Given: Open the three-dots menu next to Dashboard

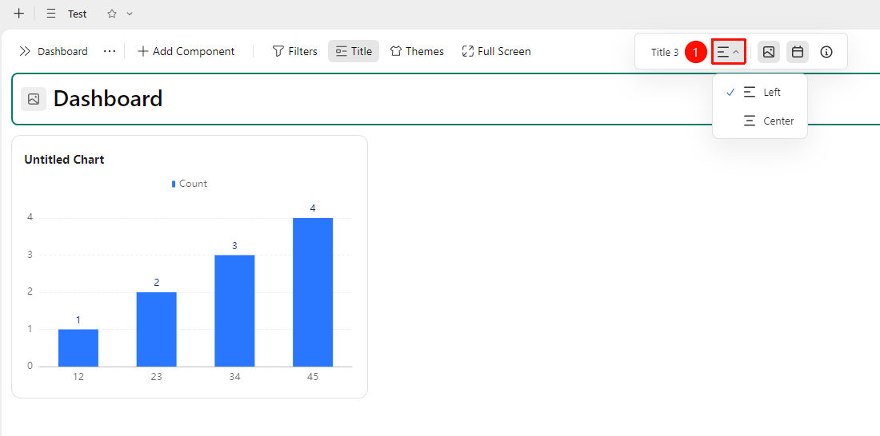Looking at the screenshot, I should [x=110, y=52].
